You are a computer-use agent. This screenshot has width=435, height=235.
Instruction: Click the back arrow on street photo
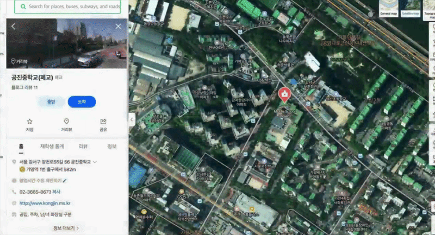click(13, 26)
